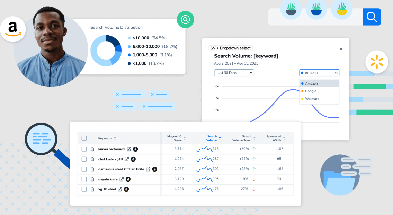Screen dimensions: 393x215
Task: Click the green magnifier search badge
Action: coord(185,19)
